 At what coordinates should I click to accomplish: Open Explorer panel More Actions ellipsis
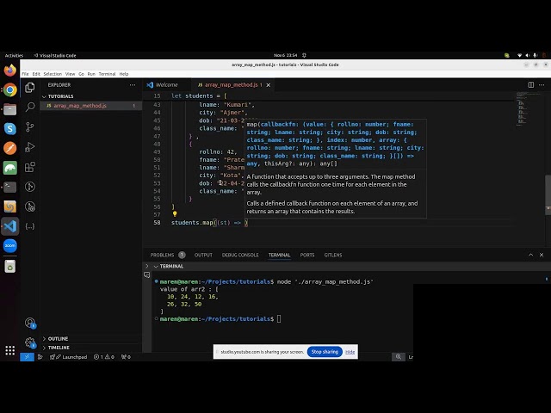click(x=133, y=85)
